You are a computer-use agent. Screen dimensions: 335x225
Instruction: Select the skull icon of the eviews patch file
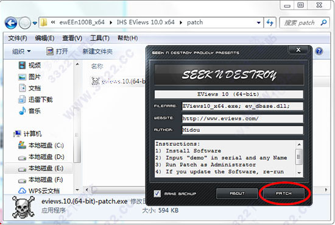[95, 81]
